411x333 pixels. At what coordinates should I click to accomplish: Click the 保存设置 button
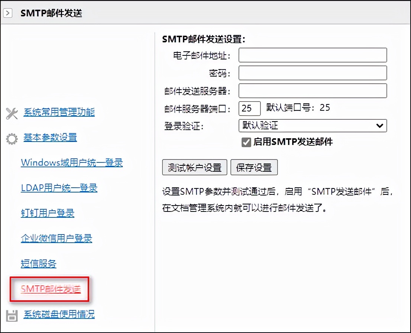(254, 167)
